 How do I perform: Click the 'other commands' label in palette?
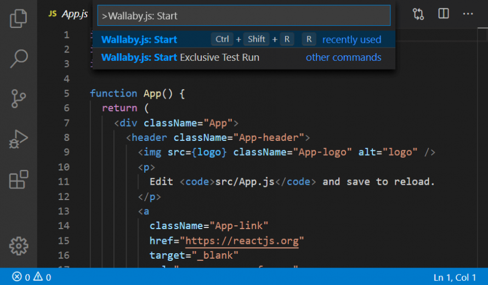(344, 57)
